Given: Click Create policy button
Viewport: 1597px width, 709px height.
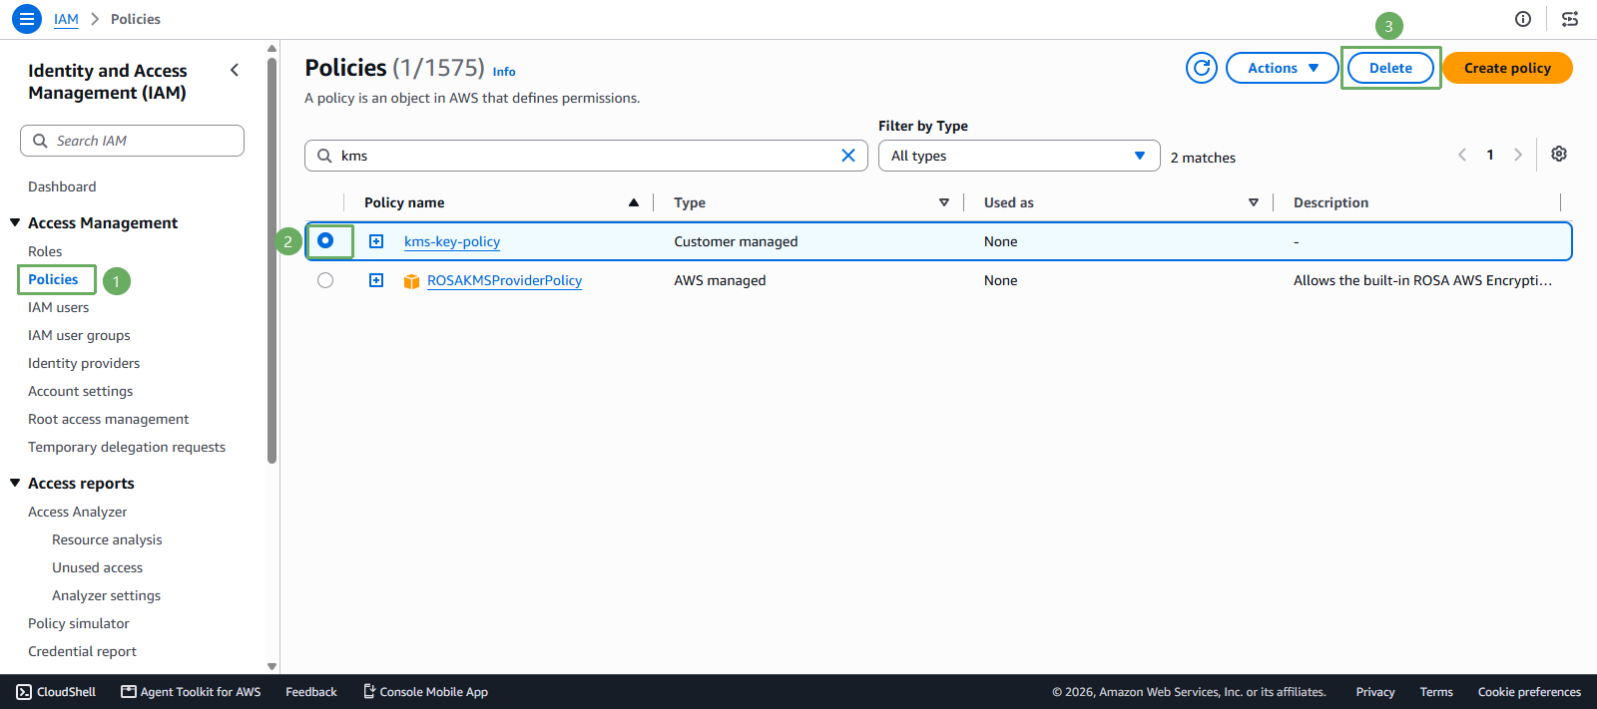Looking at the screenshot, I should click(1507, 68).
